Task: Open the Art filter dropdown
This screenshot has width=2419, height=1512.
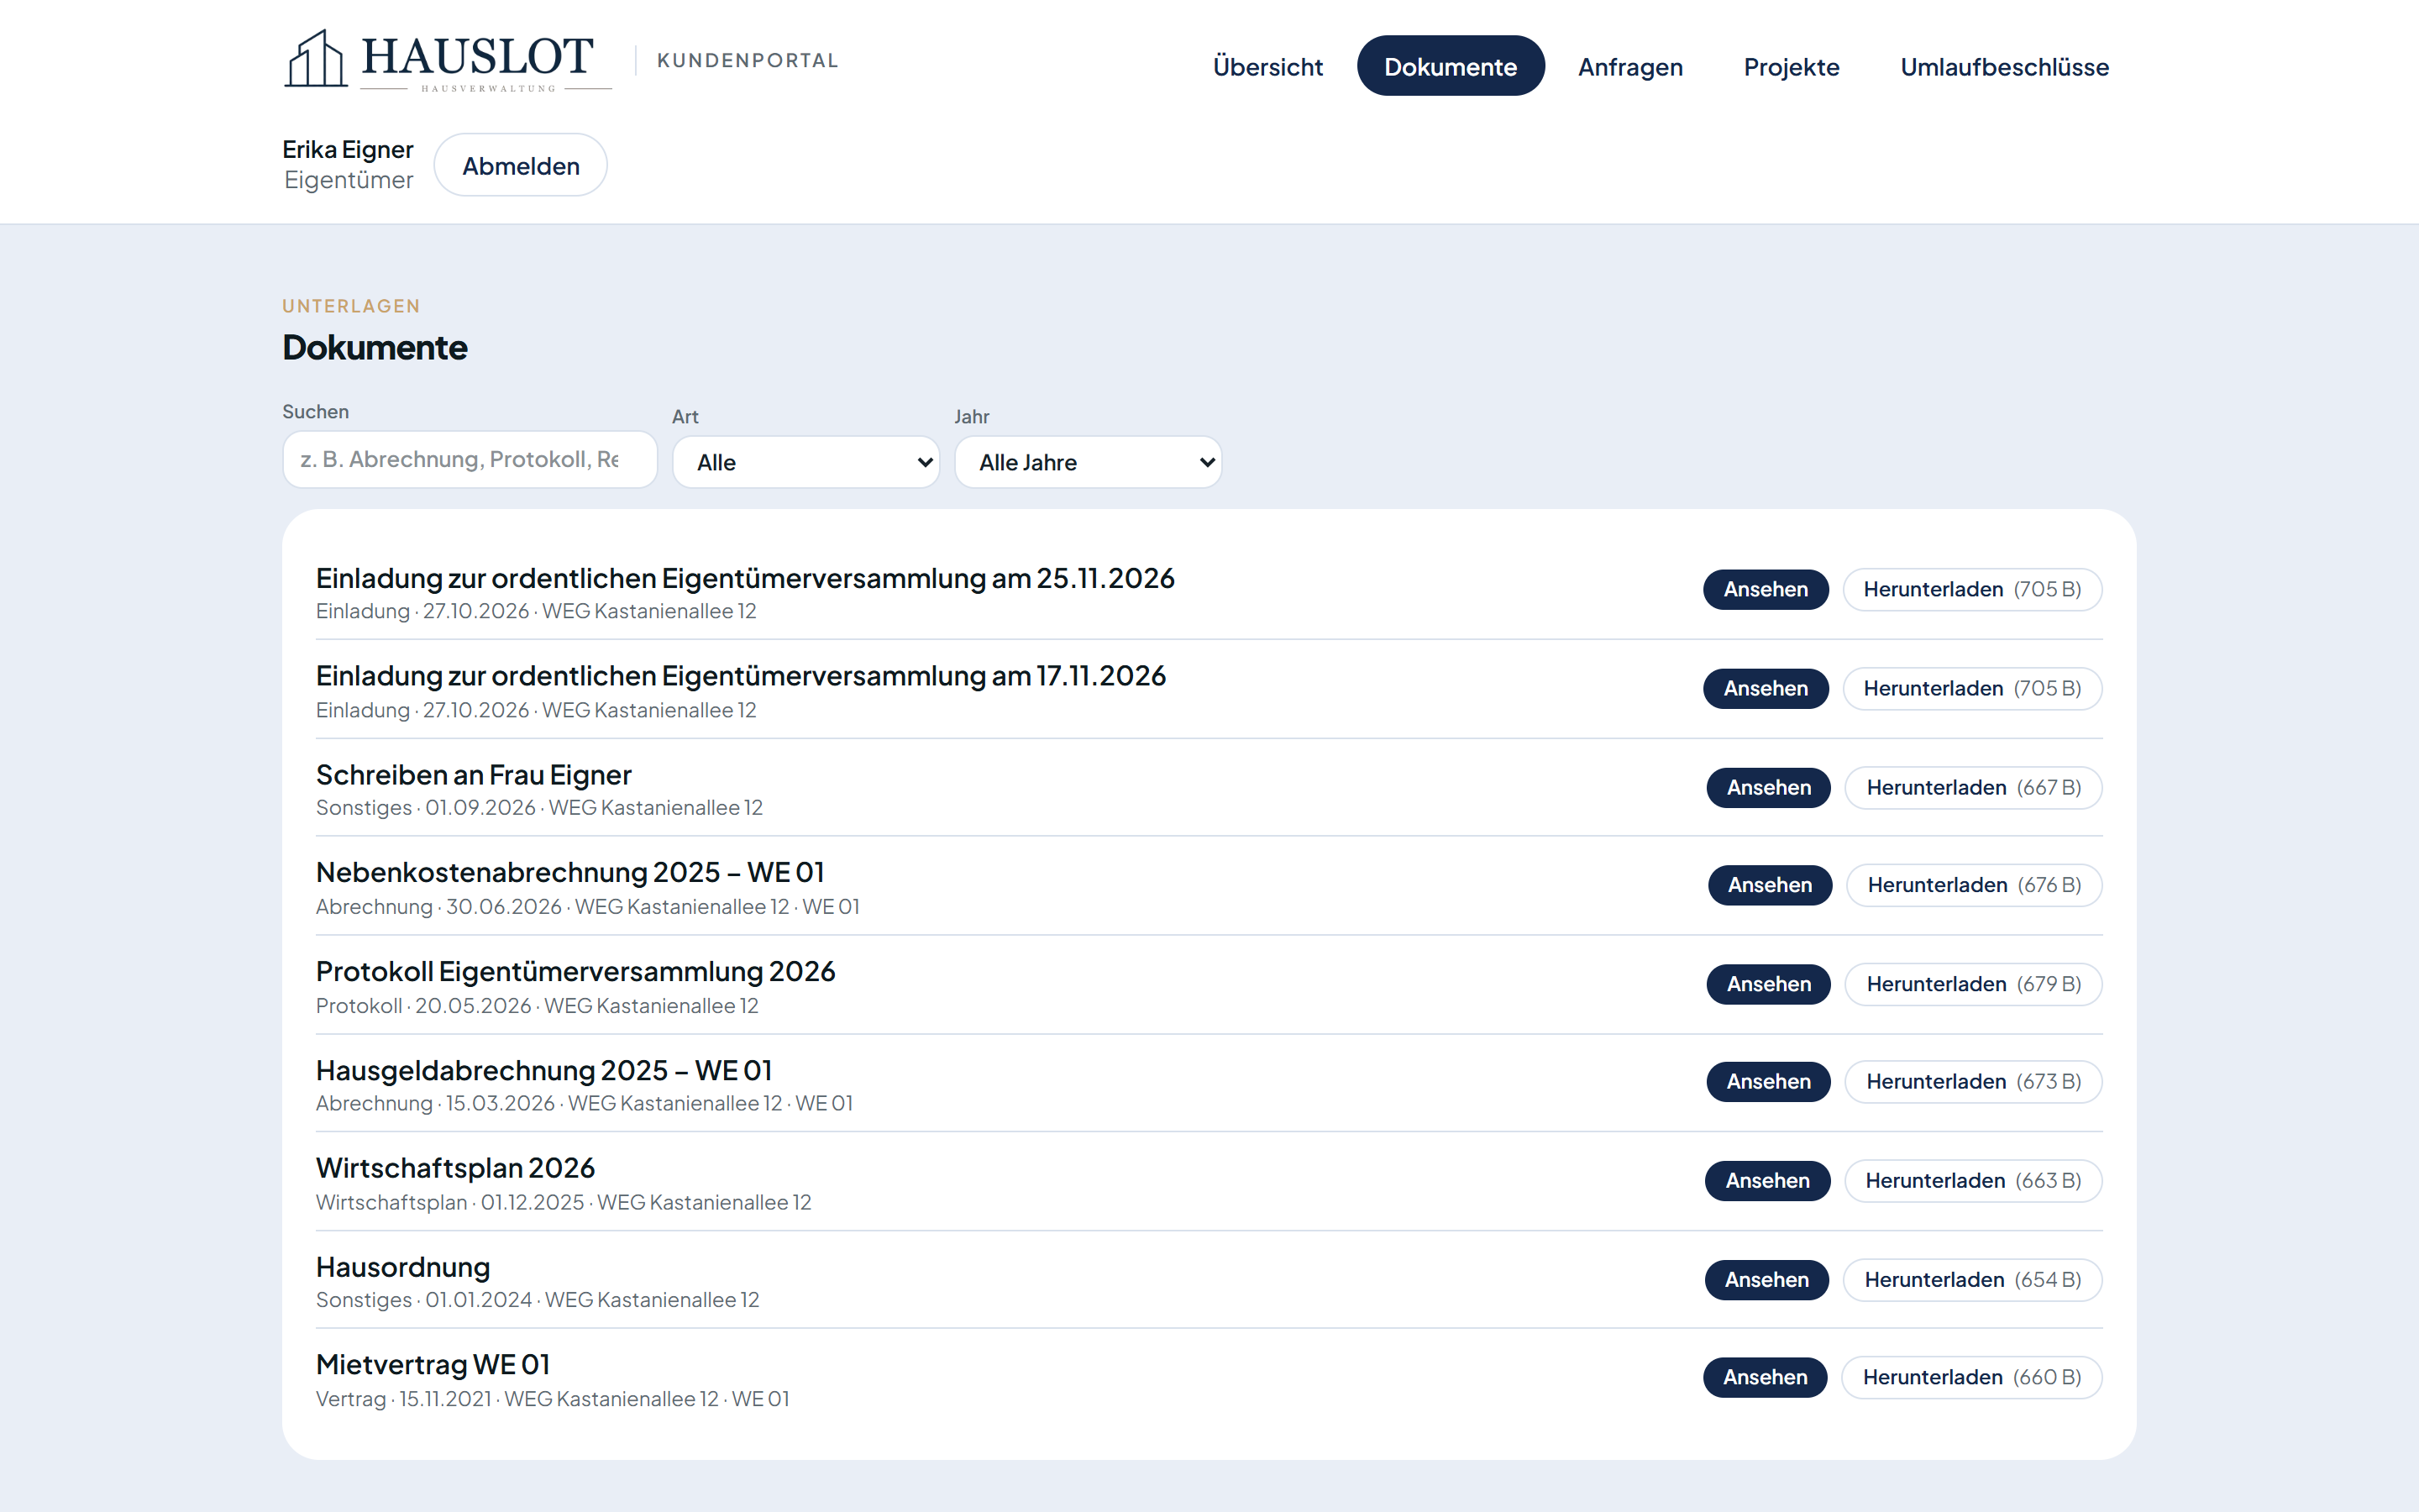Action: point(805,462)
